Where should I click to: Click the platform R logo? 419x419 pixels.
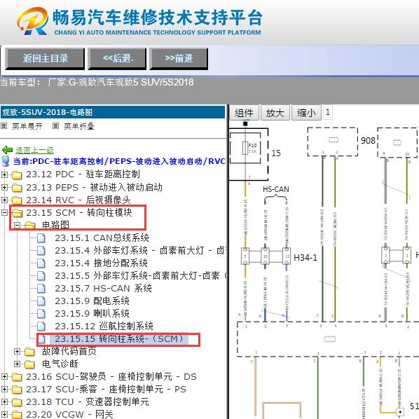(33, 21)
